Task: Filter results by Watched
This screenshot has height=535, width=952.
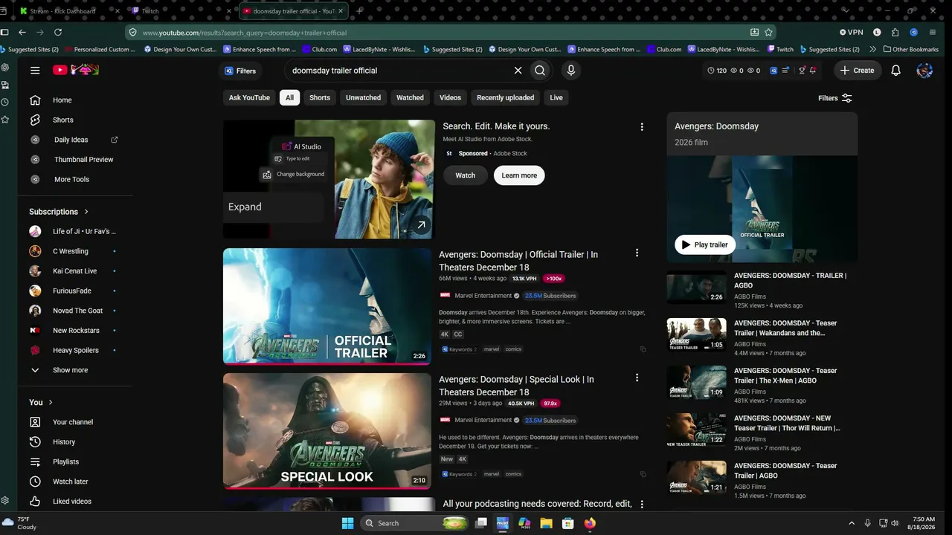Action: (x=410, y=97)
